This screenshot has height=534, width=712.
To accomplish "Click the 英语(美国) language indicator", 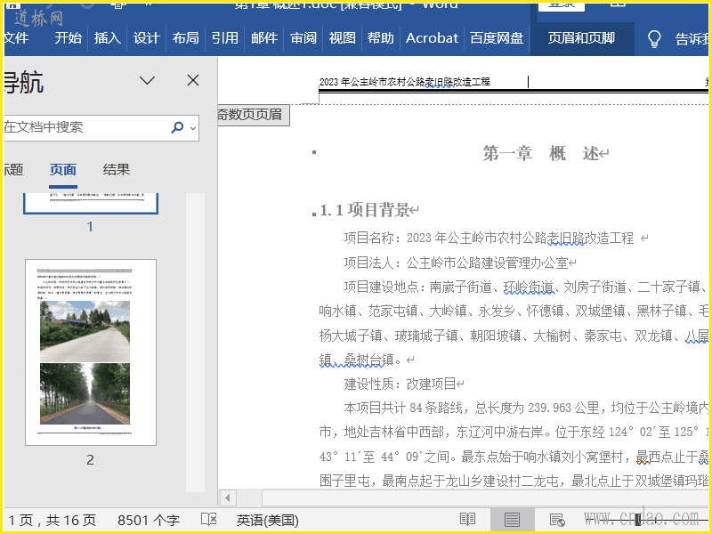I will [x=267, y=520].
